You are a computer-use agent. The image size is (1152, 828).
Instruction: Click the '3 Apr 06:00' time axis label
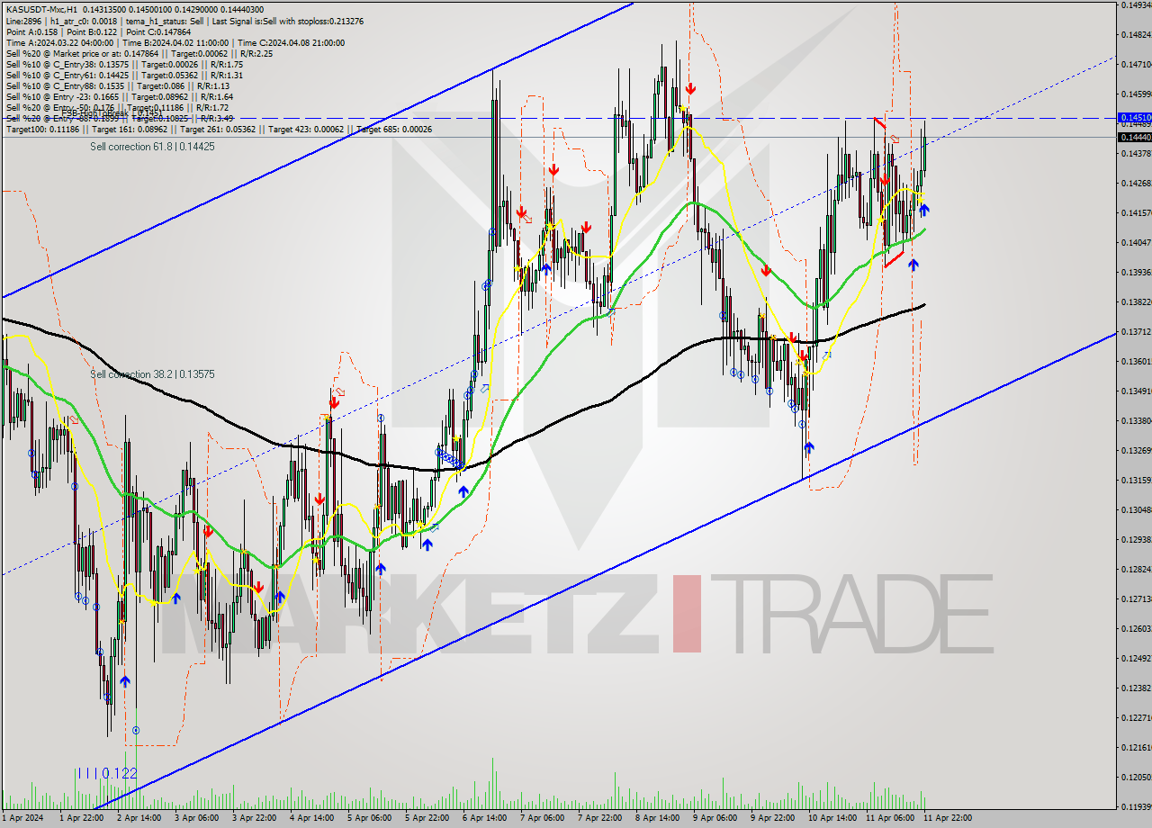[x=198, y=818]
